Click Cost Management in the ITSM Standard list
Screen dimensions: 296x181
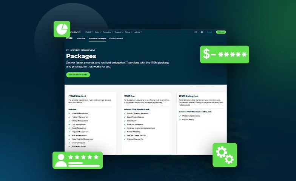(x=79, y=124)
